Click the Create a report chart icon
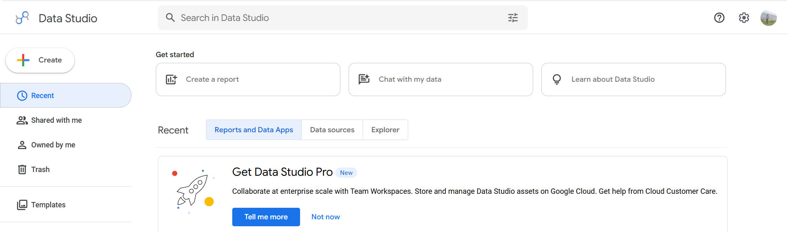 [171, 79]
